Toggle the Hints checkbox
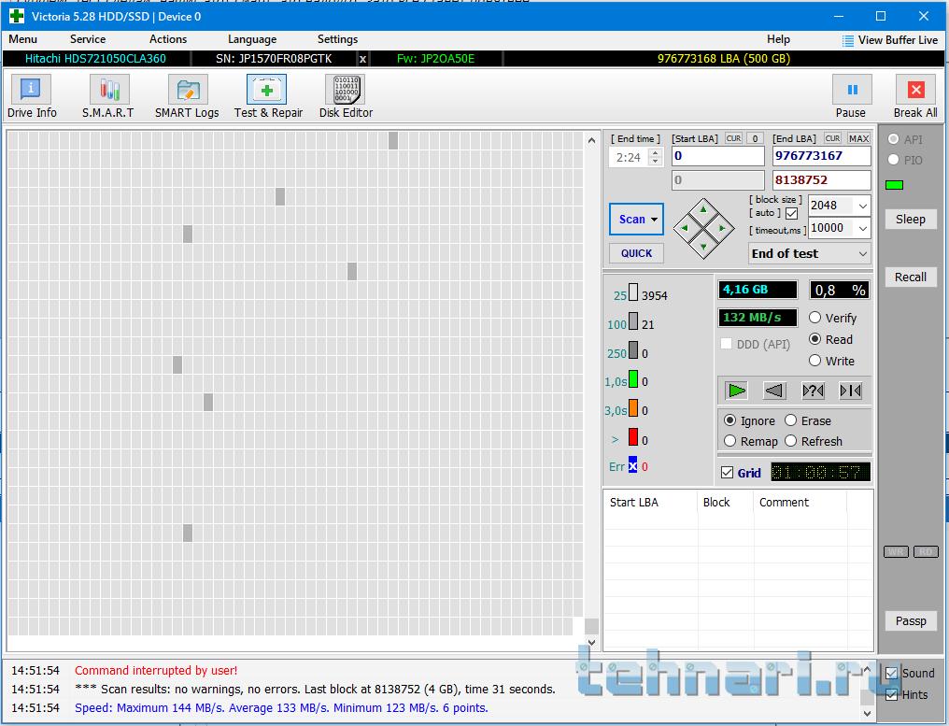This screenshot has height=726, width=949. [891, 694]
